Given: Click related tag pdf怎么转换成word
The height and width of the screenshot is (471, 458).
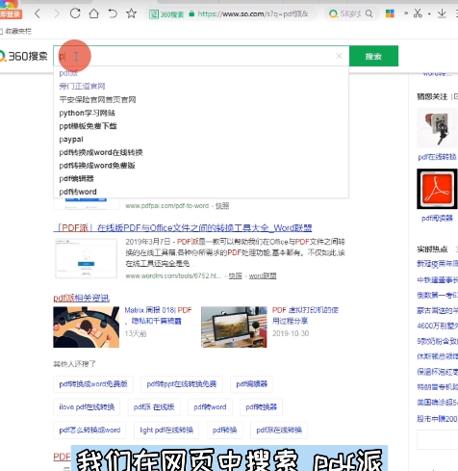Looking at the screenshot, I should pos(89,431).
